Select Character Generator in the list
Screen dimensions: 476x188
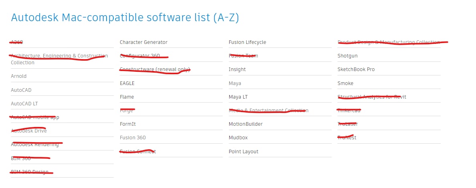coord(143,42)
